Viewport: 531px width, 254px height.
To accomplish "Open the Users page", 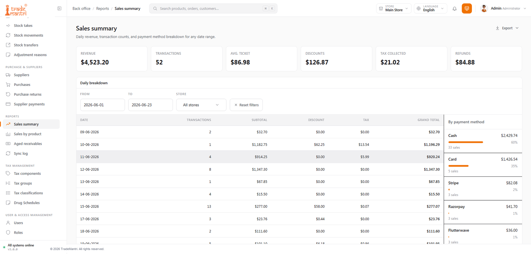I will [x=18, y=223].
